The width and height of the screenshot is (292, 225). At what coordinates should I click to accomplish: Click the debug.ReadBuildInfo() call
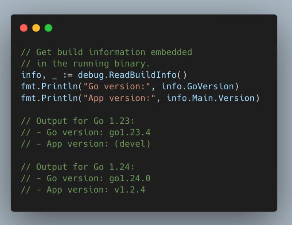point(132,75)
